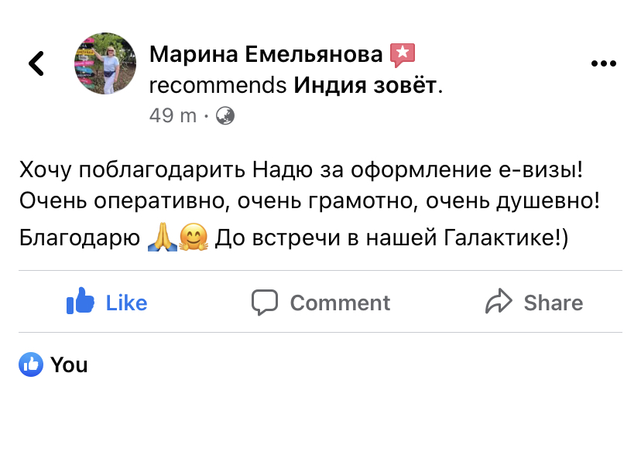Viewport: 641px width, 455px height.
Task: Toggle the Like label on post
Action: tap(126, 303)
